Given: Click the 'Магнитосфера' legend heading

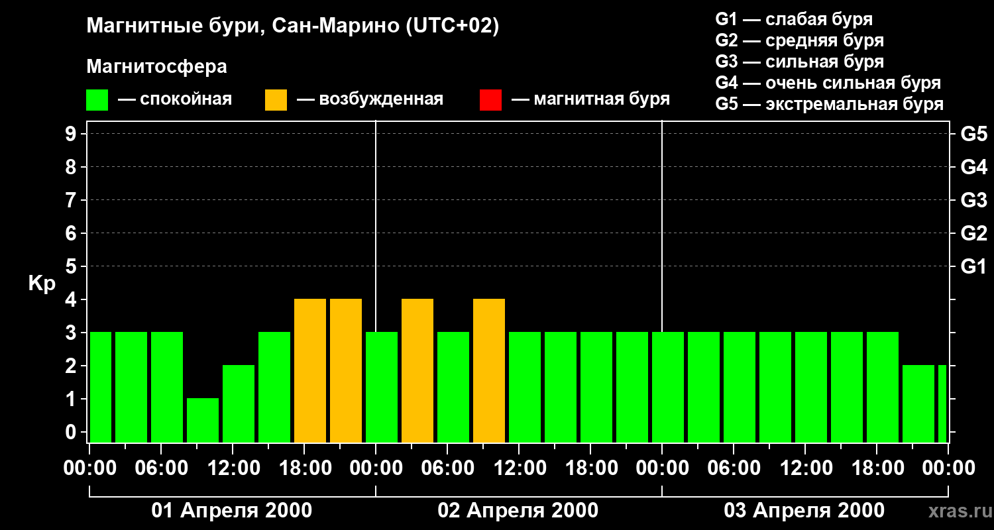Looking at the screenshot, I should (x=156, y=67).
